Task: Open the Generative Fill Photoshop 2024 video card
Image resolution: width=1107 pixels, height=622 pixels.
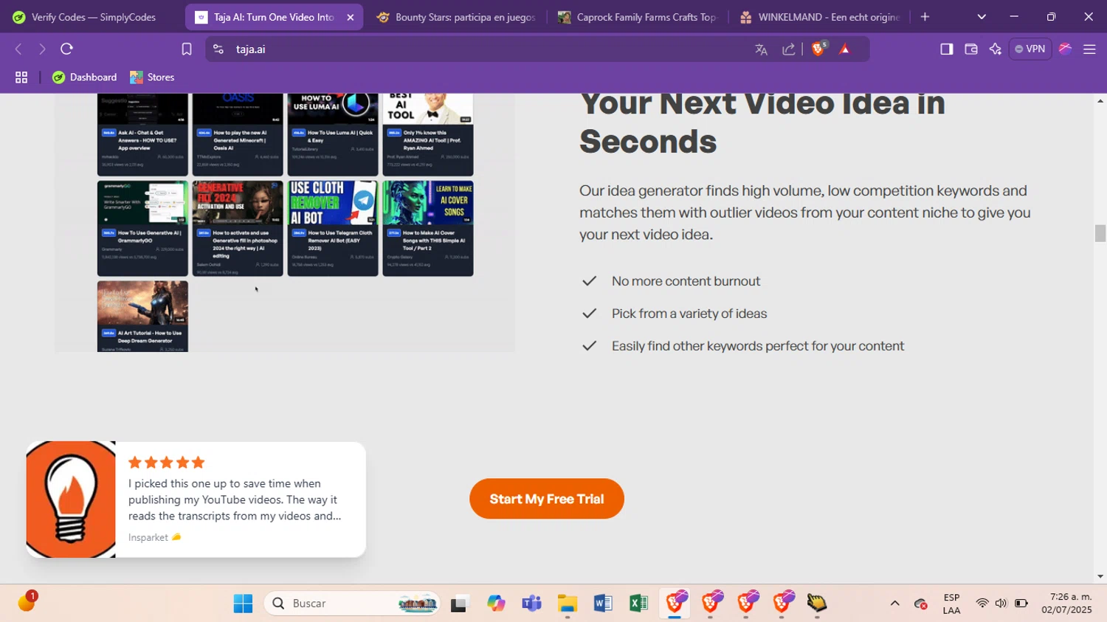Action: [238, 229]
